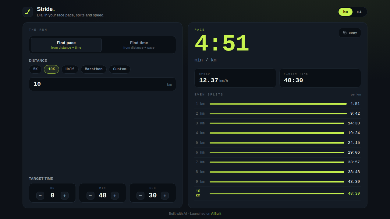390x219 pixels.
Task: Click the 43:39 split time
Action: tap(354, 182)
